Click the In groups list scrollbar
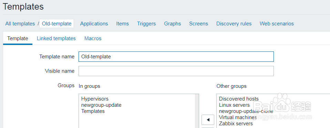This screenshot has height=128, width=330. coord(197,111)
